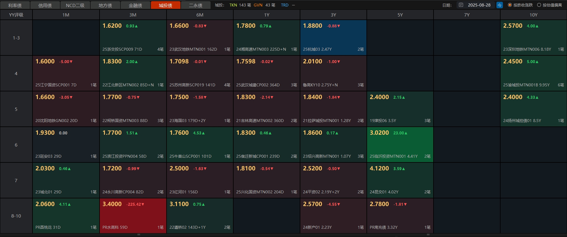Open the 23城北01 29D cell

click(x=66, y=180)
